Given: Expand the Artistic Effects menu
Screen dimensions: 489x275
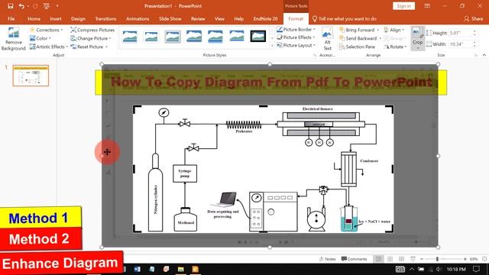Looking at the screenshot, I should pos(49,47).
